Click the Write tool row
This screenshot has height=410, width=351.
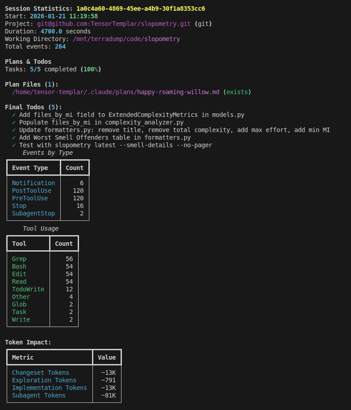pyautogui.click(x=43, y=319)
